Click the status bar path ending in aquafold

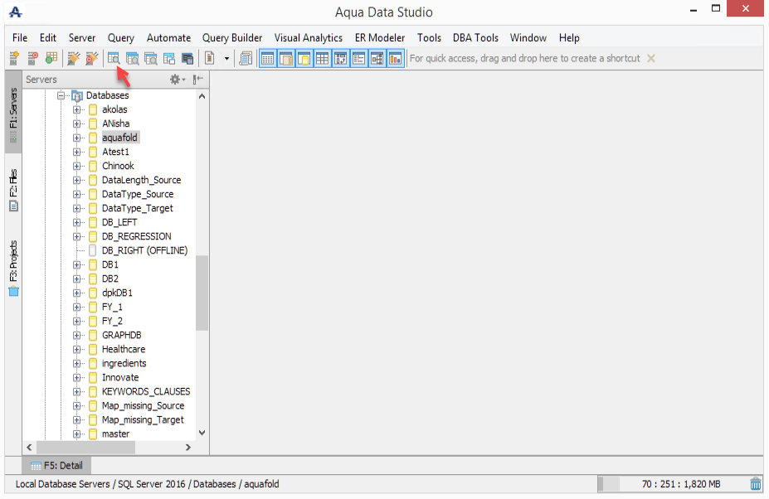click(x=147, y=484)
